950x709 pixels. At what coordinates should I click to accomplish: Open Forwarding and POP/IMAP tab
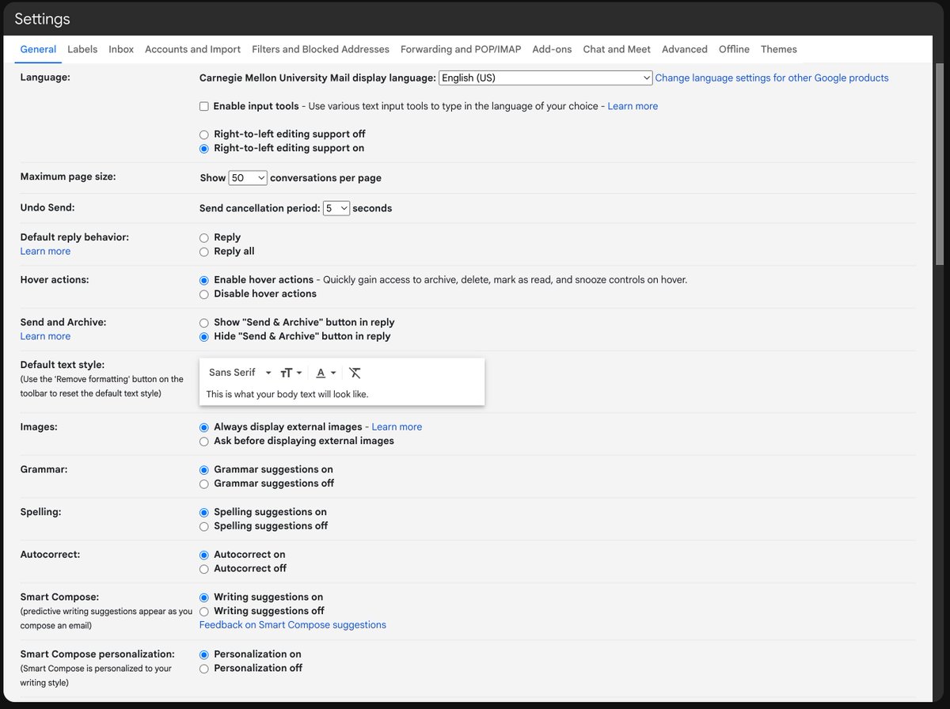pyautogui.click(x=461, y=49)
